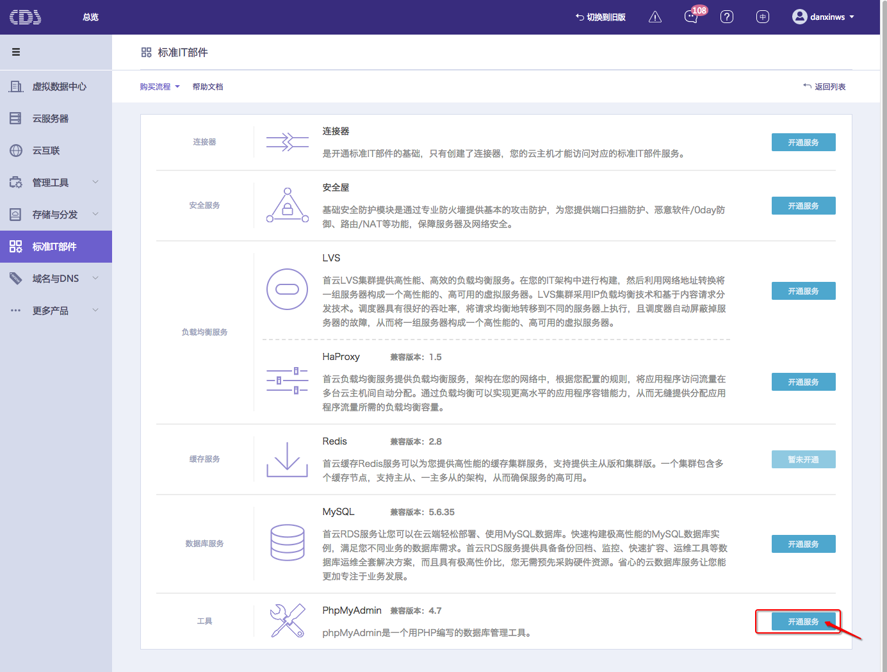Open messages icon with 108 badge
Image resolution: width=887 pixels, height=672 pixels.
(x=691, y=17)
